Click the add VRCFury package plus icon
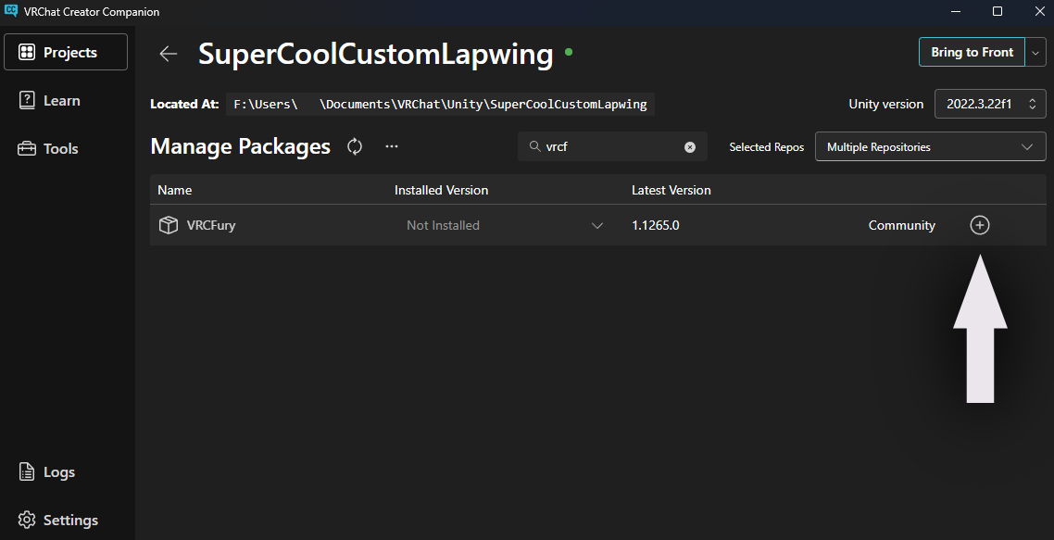This screenshot has height=540, width=1054. point(980,225)
